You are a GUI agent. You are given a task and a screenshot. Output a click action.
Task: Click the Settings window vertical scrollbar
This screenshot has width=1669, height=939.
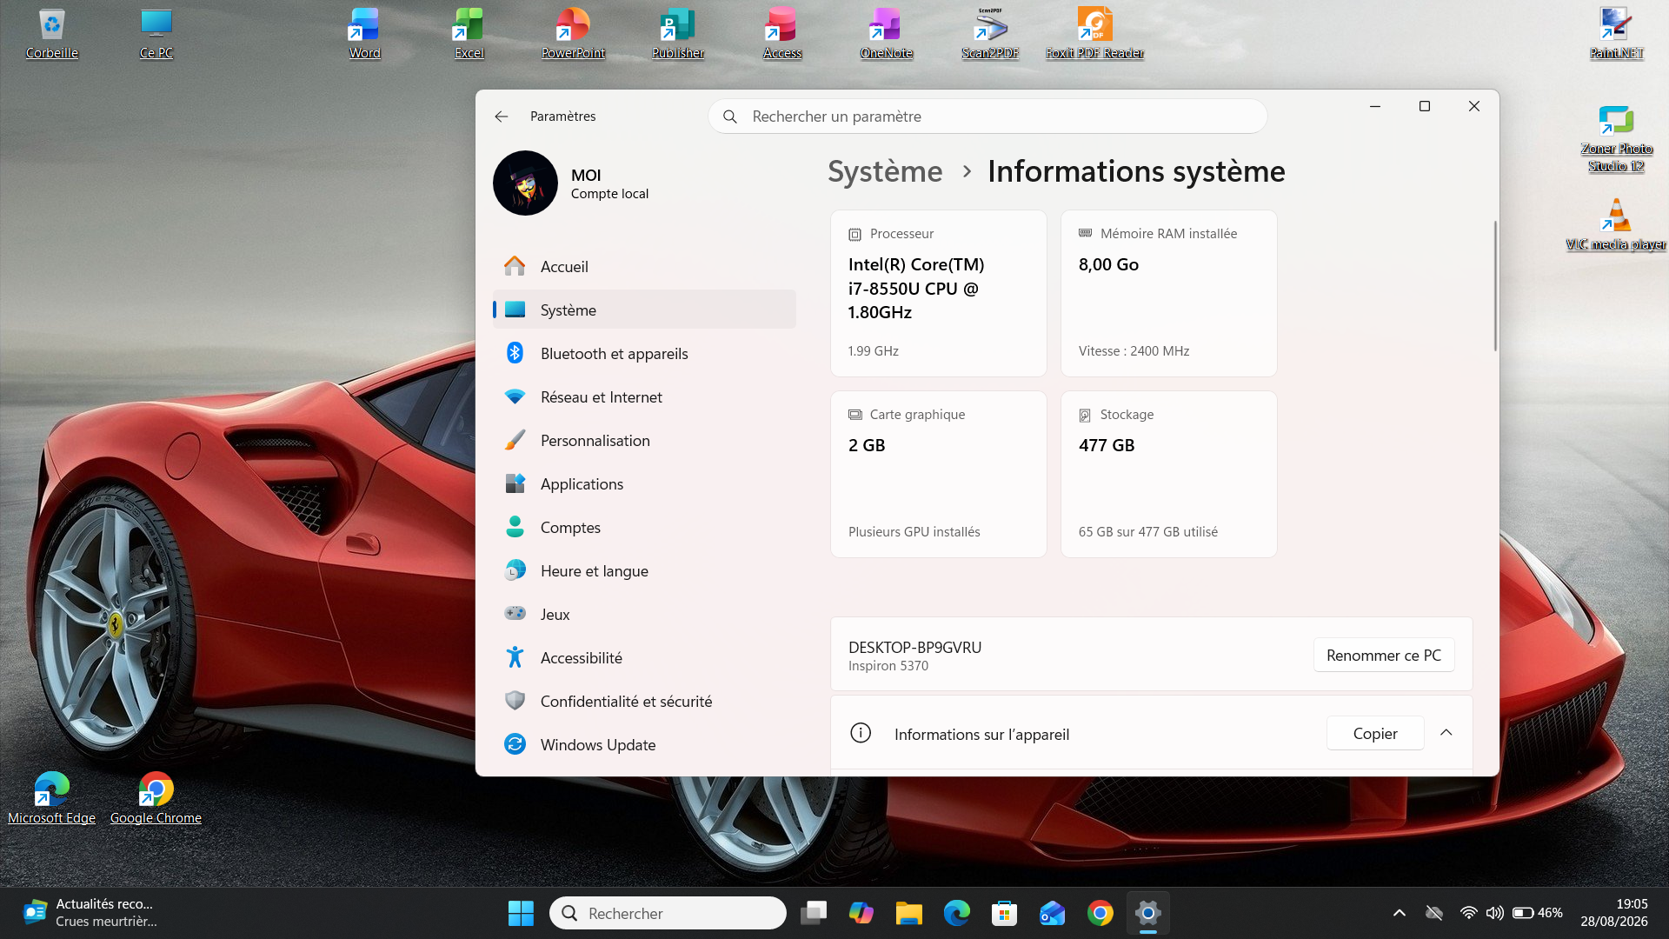(x=1495, y=287)
